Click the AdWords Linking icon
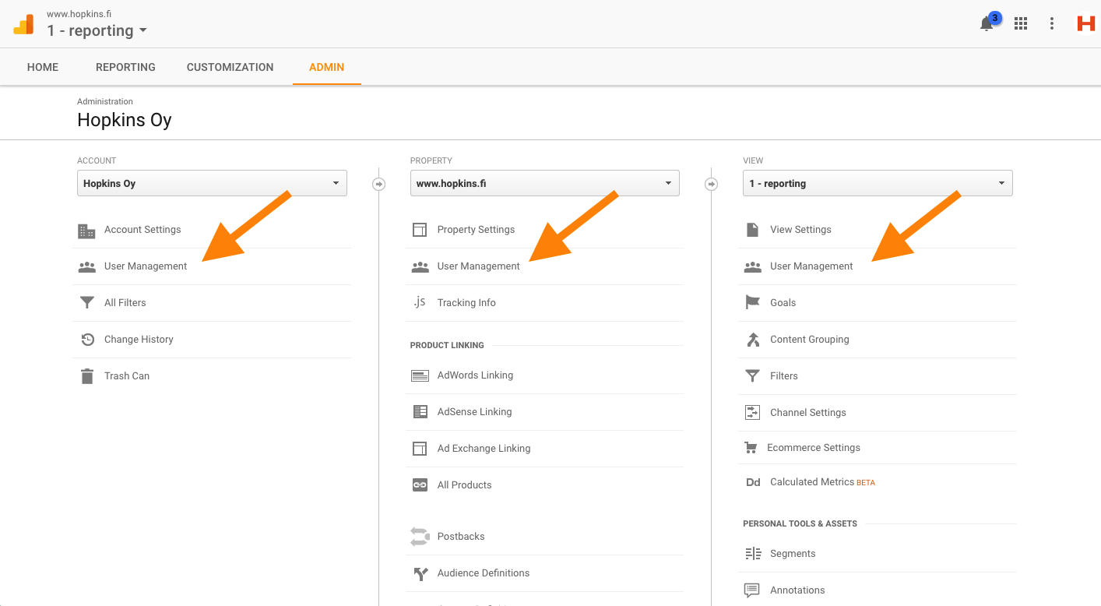Image resolution: width=1101 pixels, height=606 pixels. click(420, 375)
